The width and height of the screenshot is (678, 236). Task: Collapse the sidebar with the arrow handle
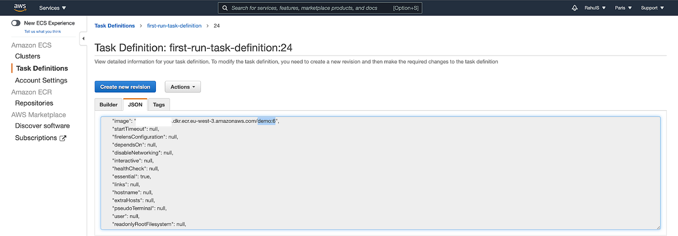click(x=83, y=38)
